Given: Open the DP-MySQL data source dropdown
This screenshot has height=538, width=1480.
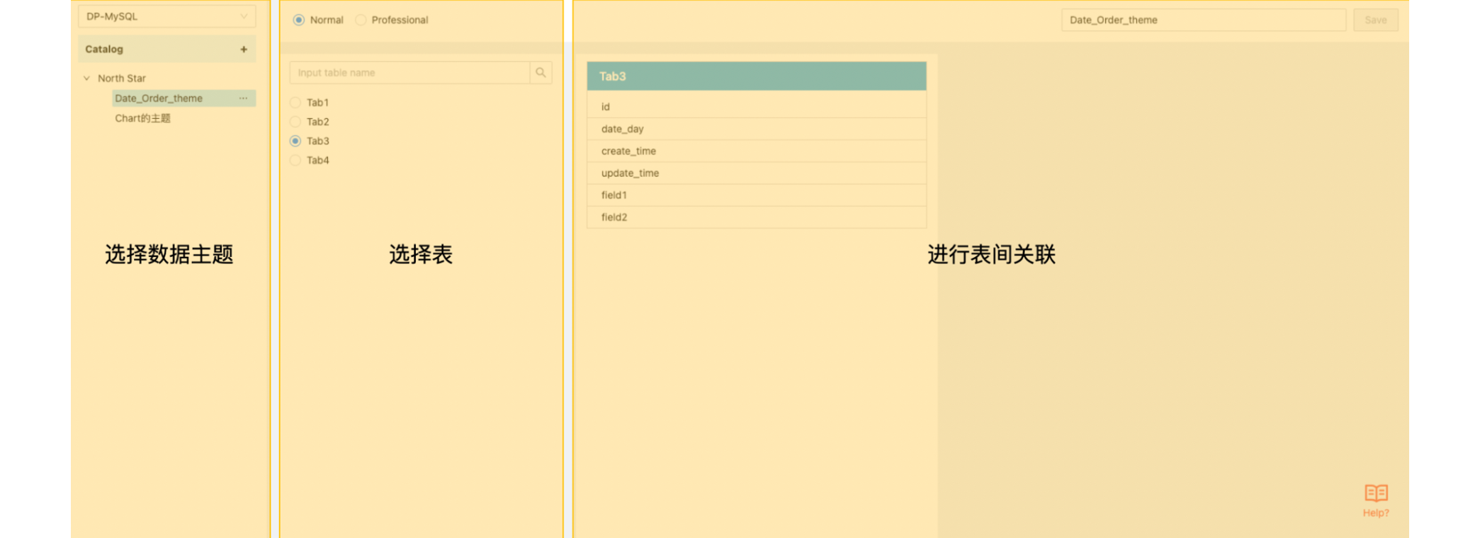Looking at the screenshot, I should (x=167, y=16).
